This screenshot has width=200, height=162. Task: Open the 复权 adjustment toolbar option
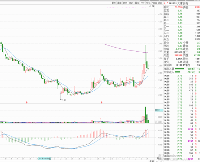point(114,3)
